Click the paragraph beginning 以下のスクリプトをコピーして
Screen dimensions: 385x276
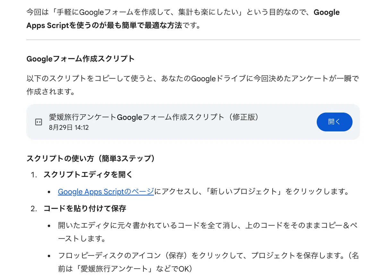click(x=193, y=85)
